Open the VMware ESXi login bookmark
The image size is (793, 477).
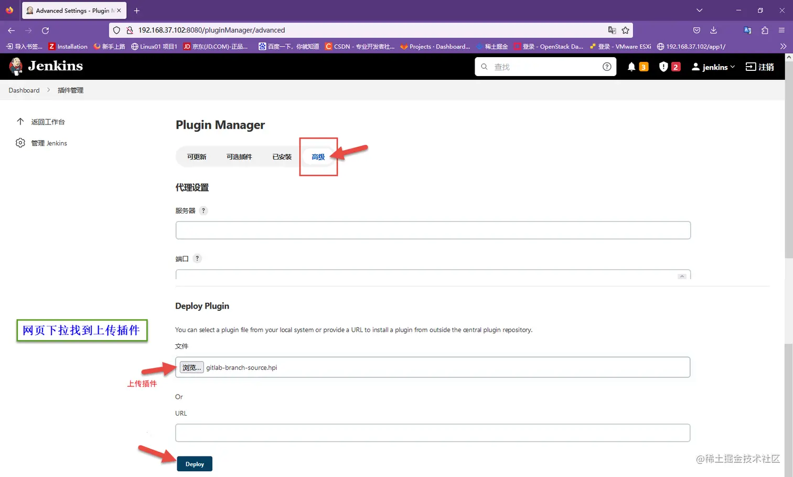click(620, 46)
